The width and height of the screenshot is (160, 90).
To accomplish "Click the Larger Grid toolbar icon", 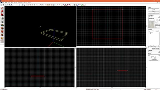I will pos(7,5).
